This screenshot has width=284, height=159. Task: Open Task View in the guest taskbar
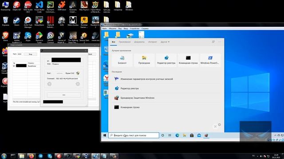170,135
